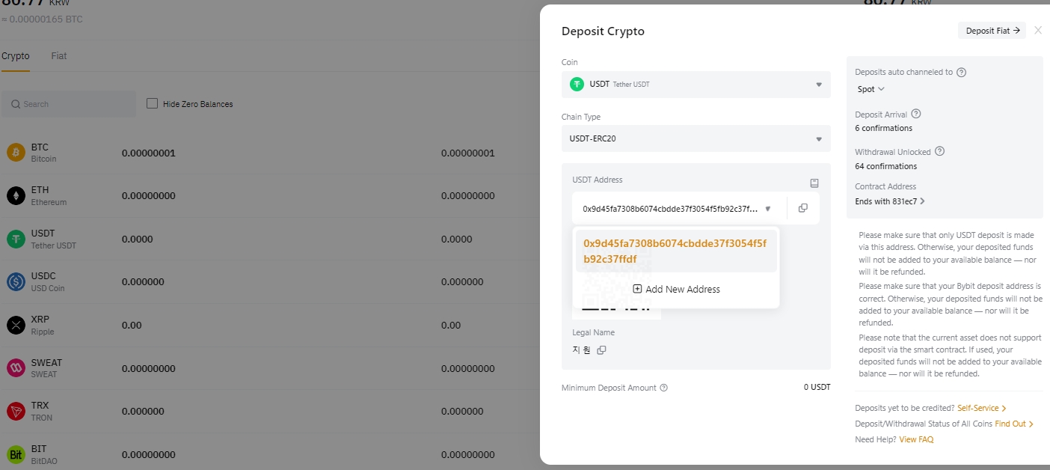Screen dimensions: 1050x470
Task: Click the 'Deposit Crypto' dialog title
Action: 603,31
